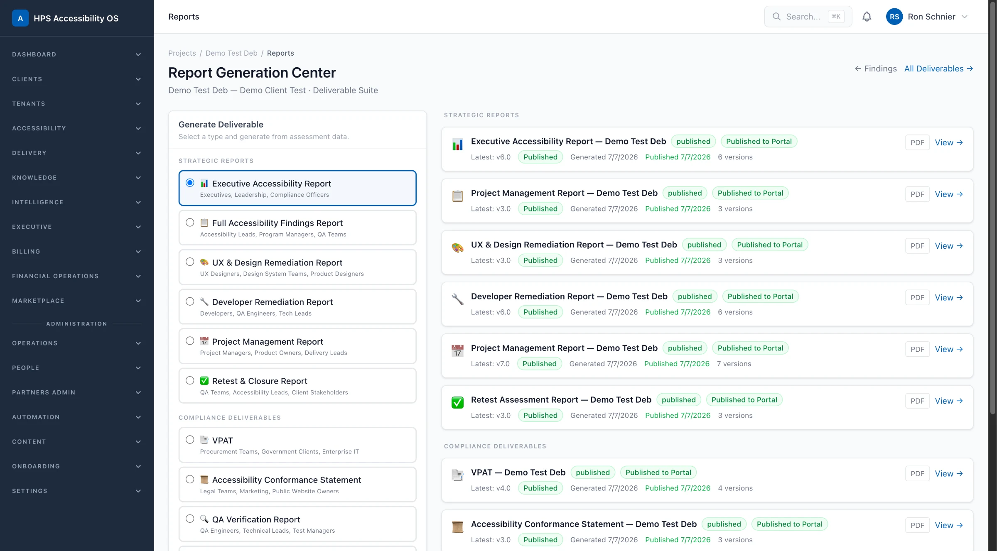Open the Marketplace sidebar section
997x551 pixels.
tap(77, 301)
